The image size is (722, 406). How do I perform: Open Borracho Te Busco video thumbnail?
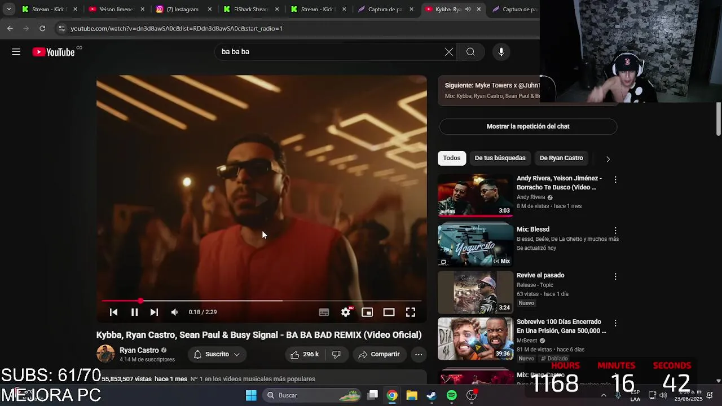[x=476, y=195]
